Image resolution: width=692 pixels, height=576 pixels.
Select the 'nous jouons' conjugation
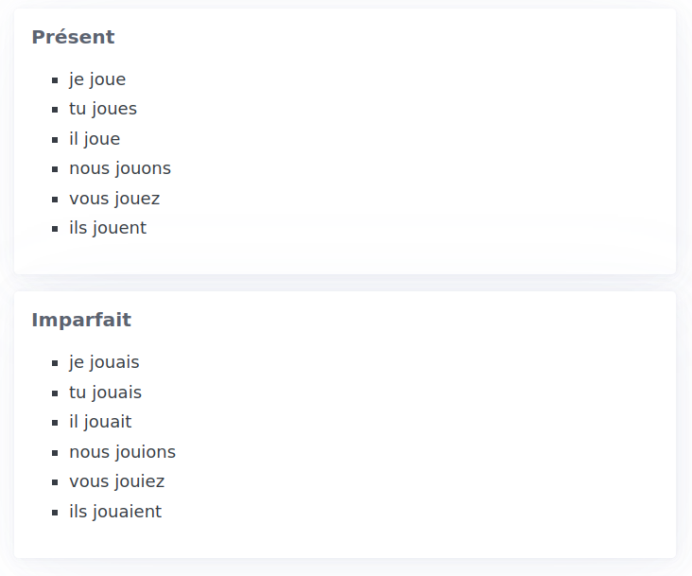click(x=120, y=169)
